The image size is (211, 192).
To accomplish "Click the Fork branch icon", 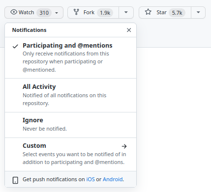I will (x=76, y=12).
